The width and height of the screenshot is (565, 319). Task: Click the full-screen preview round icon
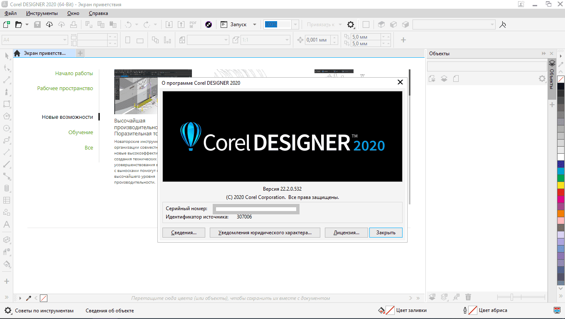[x=209, y=25]
